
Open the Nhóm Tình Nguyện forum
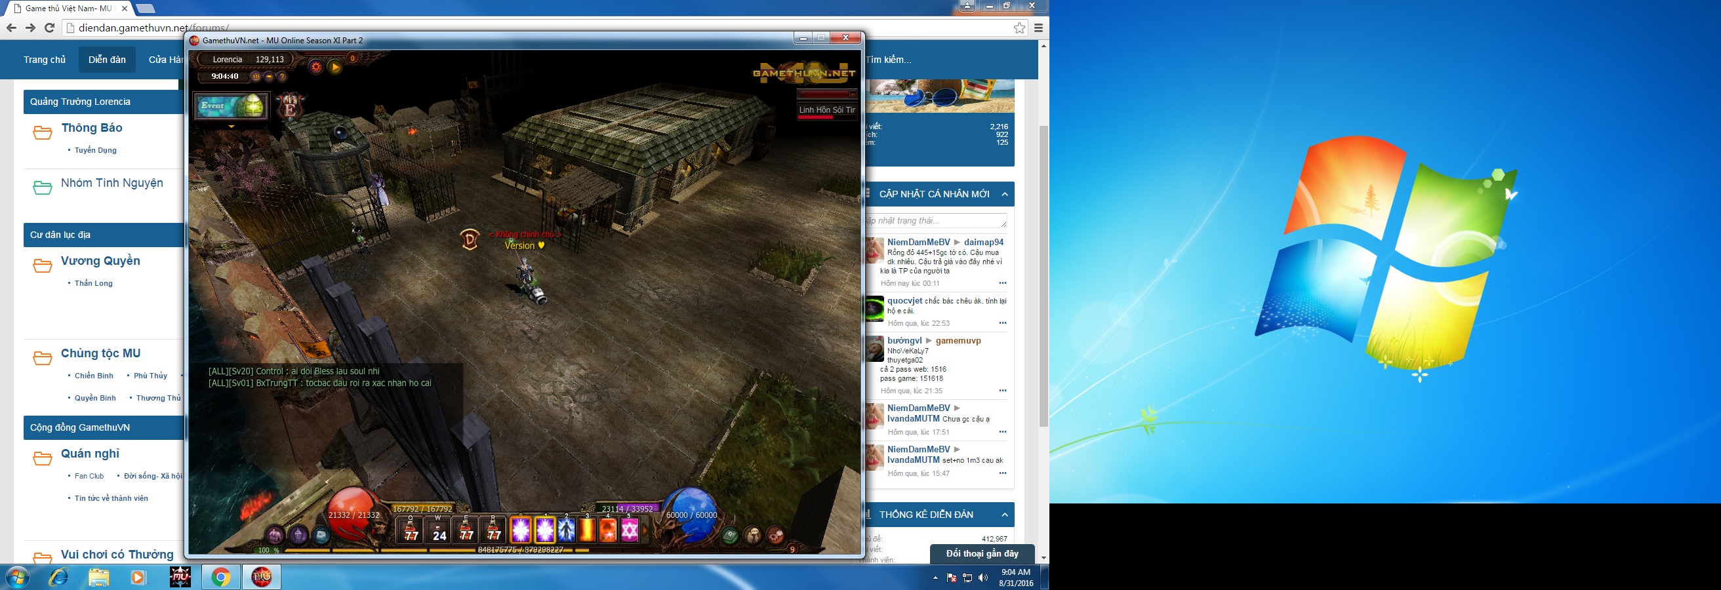pos(111,183)
